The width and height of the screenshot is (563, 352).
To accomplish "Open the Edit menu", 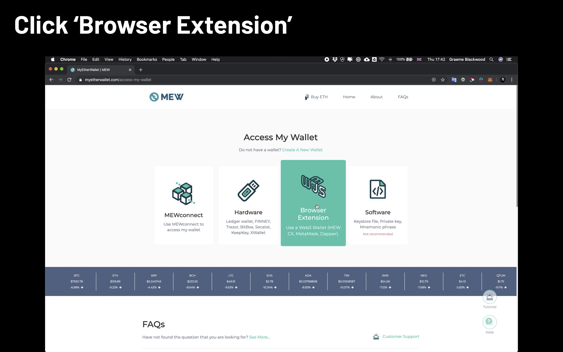I will coord(96,59).
